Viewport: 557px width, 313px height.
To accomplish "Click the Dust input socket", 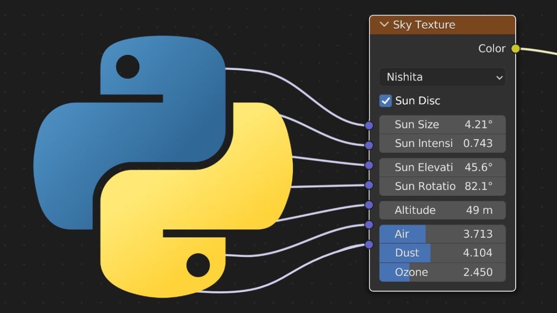I will [369, 245].
